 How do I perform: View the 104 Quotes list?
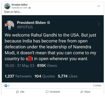[x=45, y=76]
